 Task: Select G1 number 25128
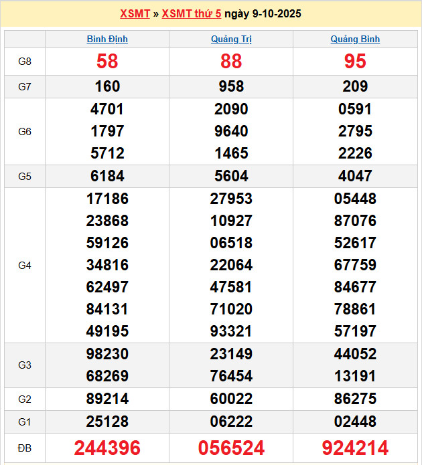coord(107,422)
